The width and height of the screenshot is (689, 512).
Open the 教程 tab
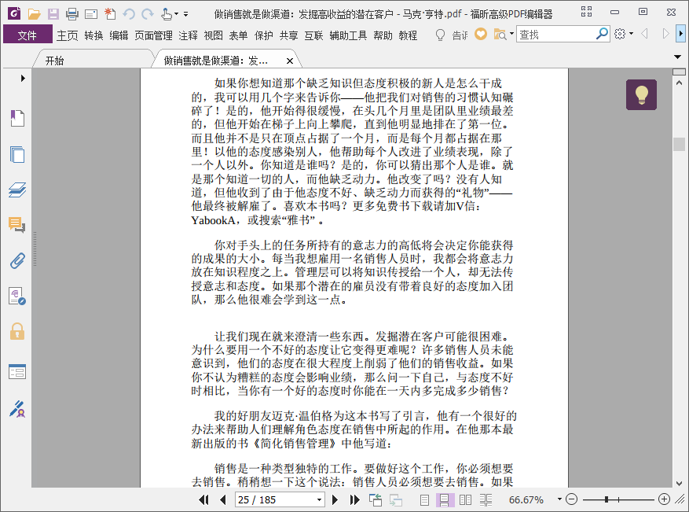coord(408,35)
